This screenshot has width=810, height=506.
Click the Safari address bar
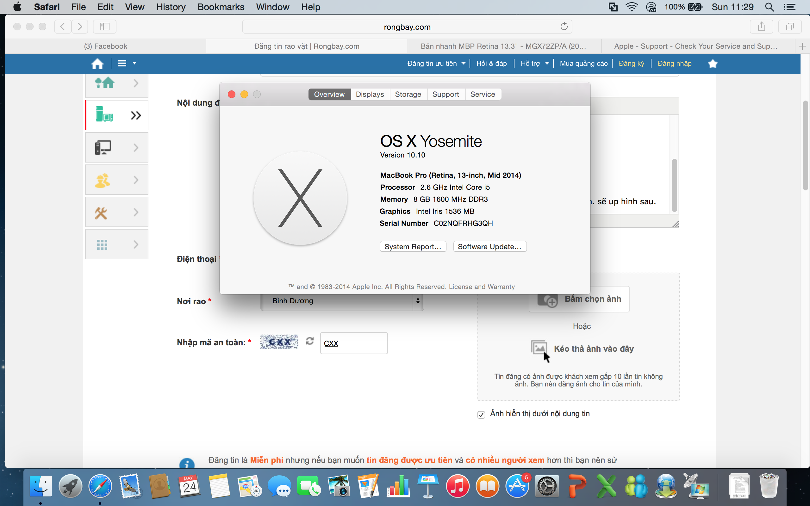click(407, 27)
